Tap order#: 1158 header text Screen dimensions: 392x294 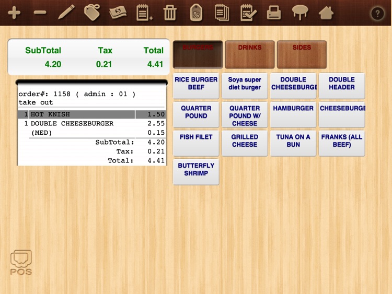[77, 94]
